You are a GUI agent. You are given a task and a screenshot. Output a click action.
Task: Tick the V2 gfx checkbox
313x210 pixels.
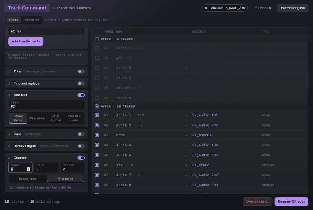97,58
